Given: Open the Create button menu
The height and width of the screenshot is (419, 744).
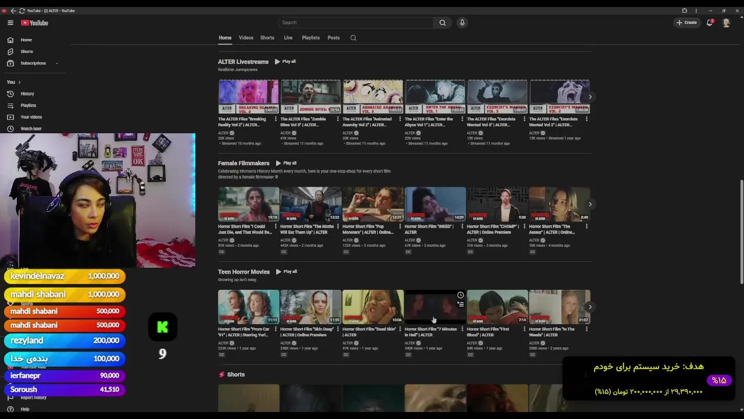Looking at the screenshot, I should (686, 23).
